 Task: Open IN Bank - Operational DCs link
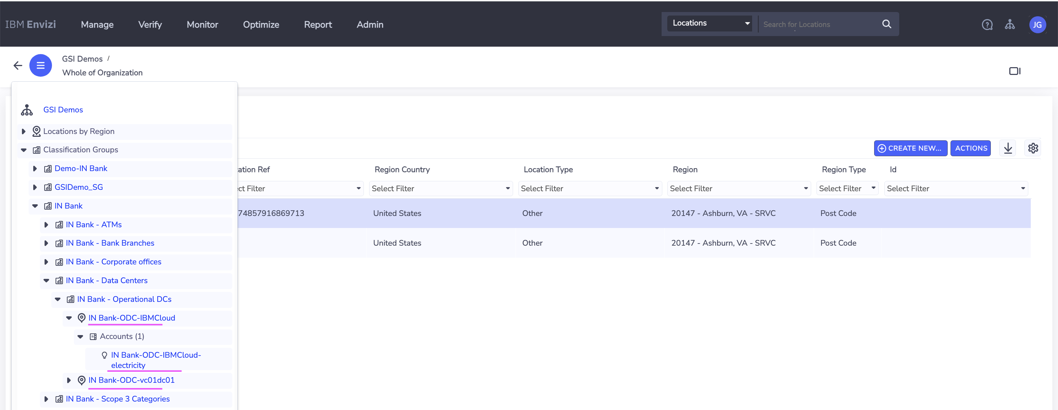124,300
